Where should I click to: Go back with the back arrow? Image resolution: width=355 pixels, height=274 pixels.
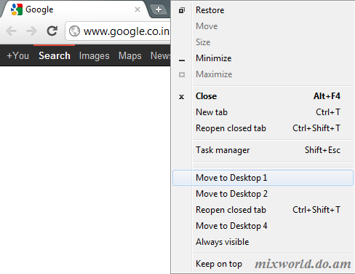click(x=12, y=31)
